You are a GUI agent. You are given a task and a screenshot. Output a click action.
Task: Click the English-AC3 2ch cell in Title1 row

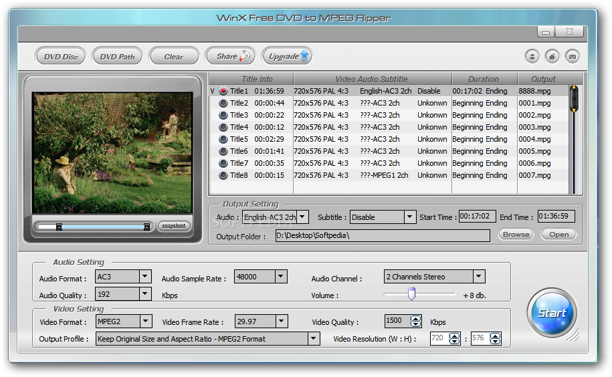pyautogui.click(x=386, y=91)
